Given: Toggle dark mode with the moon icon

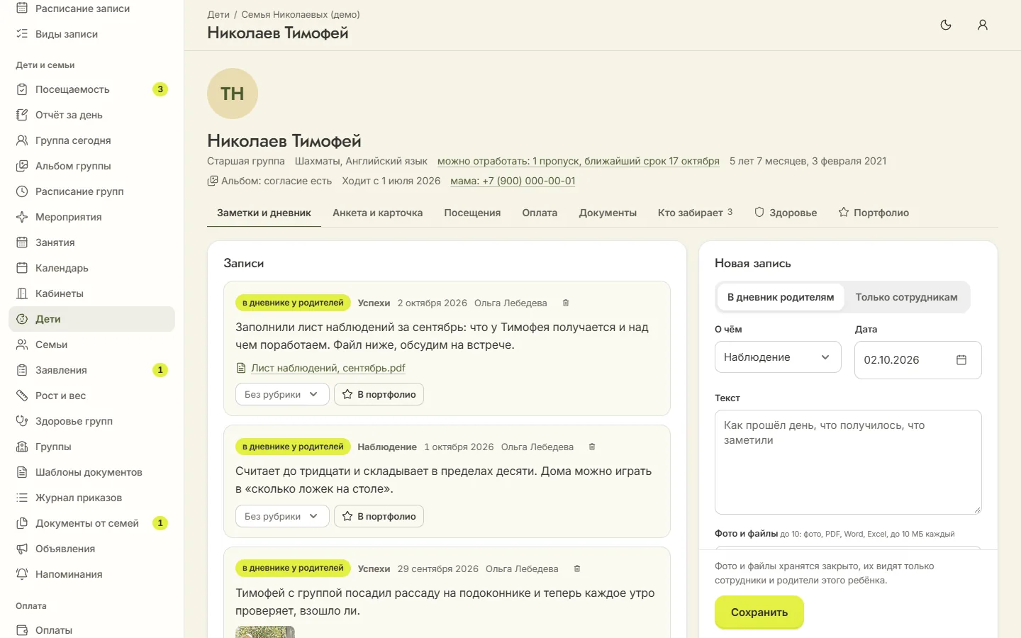Looking at the screenshot, I should click(946, 25).
